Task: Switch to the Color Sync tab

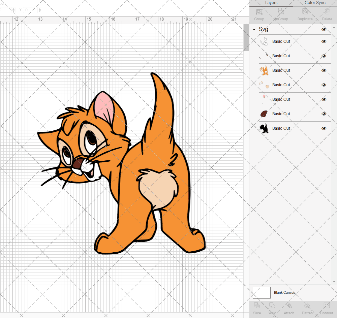Action: pos(315,3)
